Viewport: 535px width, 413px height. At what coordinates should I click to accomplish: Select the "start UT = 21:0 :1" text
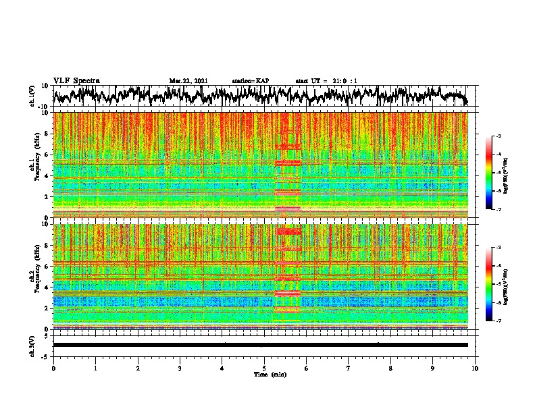[326, 81]
